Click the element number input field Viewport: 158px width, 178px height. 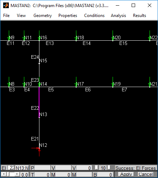[x=11, y=168]
